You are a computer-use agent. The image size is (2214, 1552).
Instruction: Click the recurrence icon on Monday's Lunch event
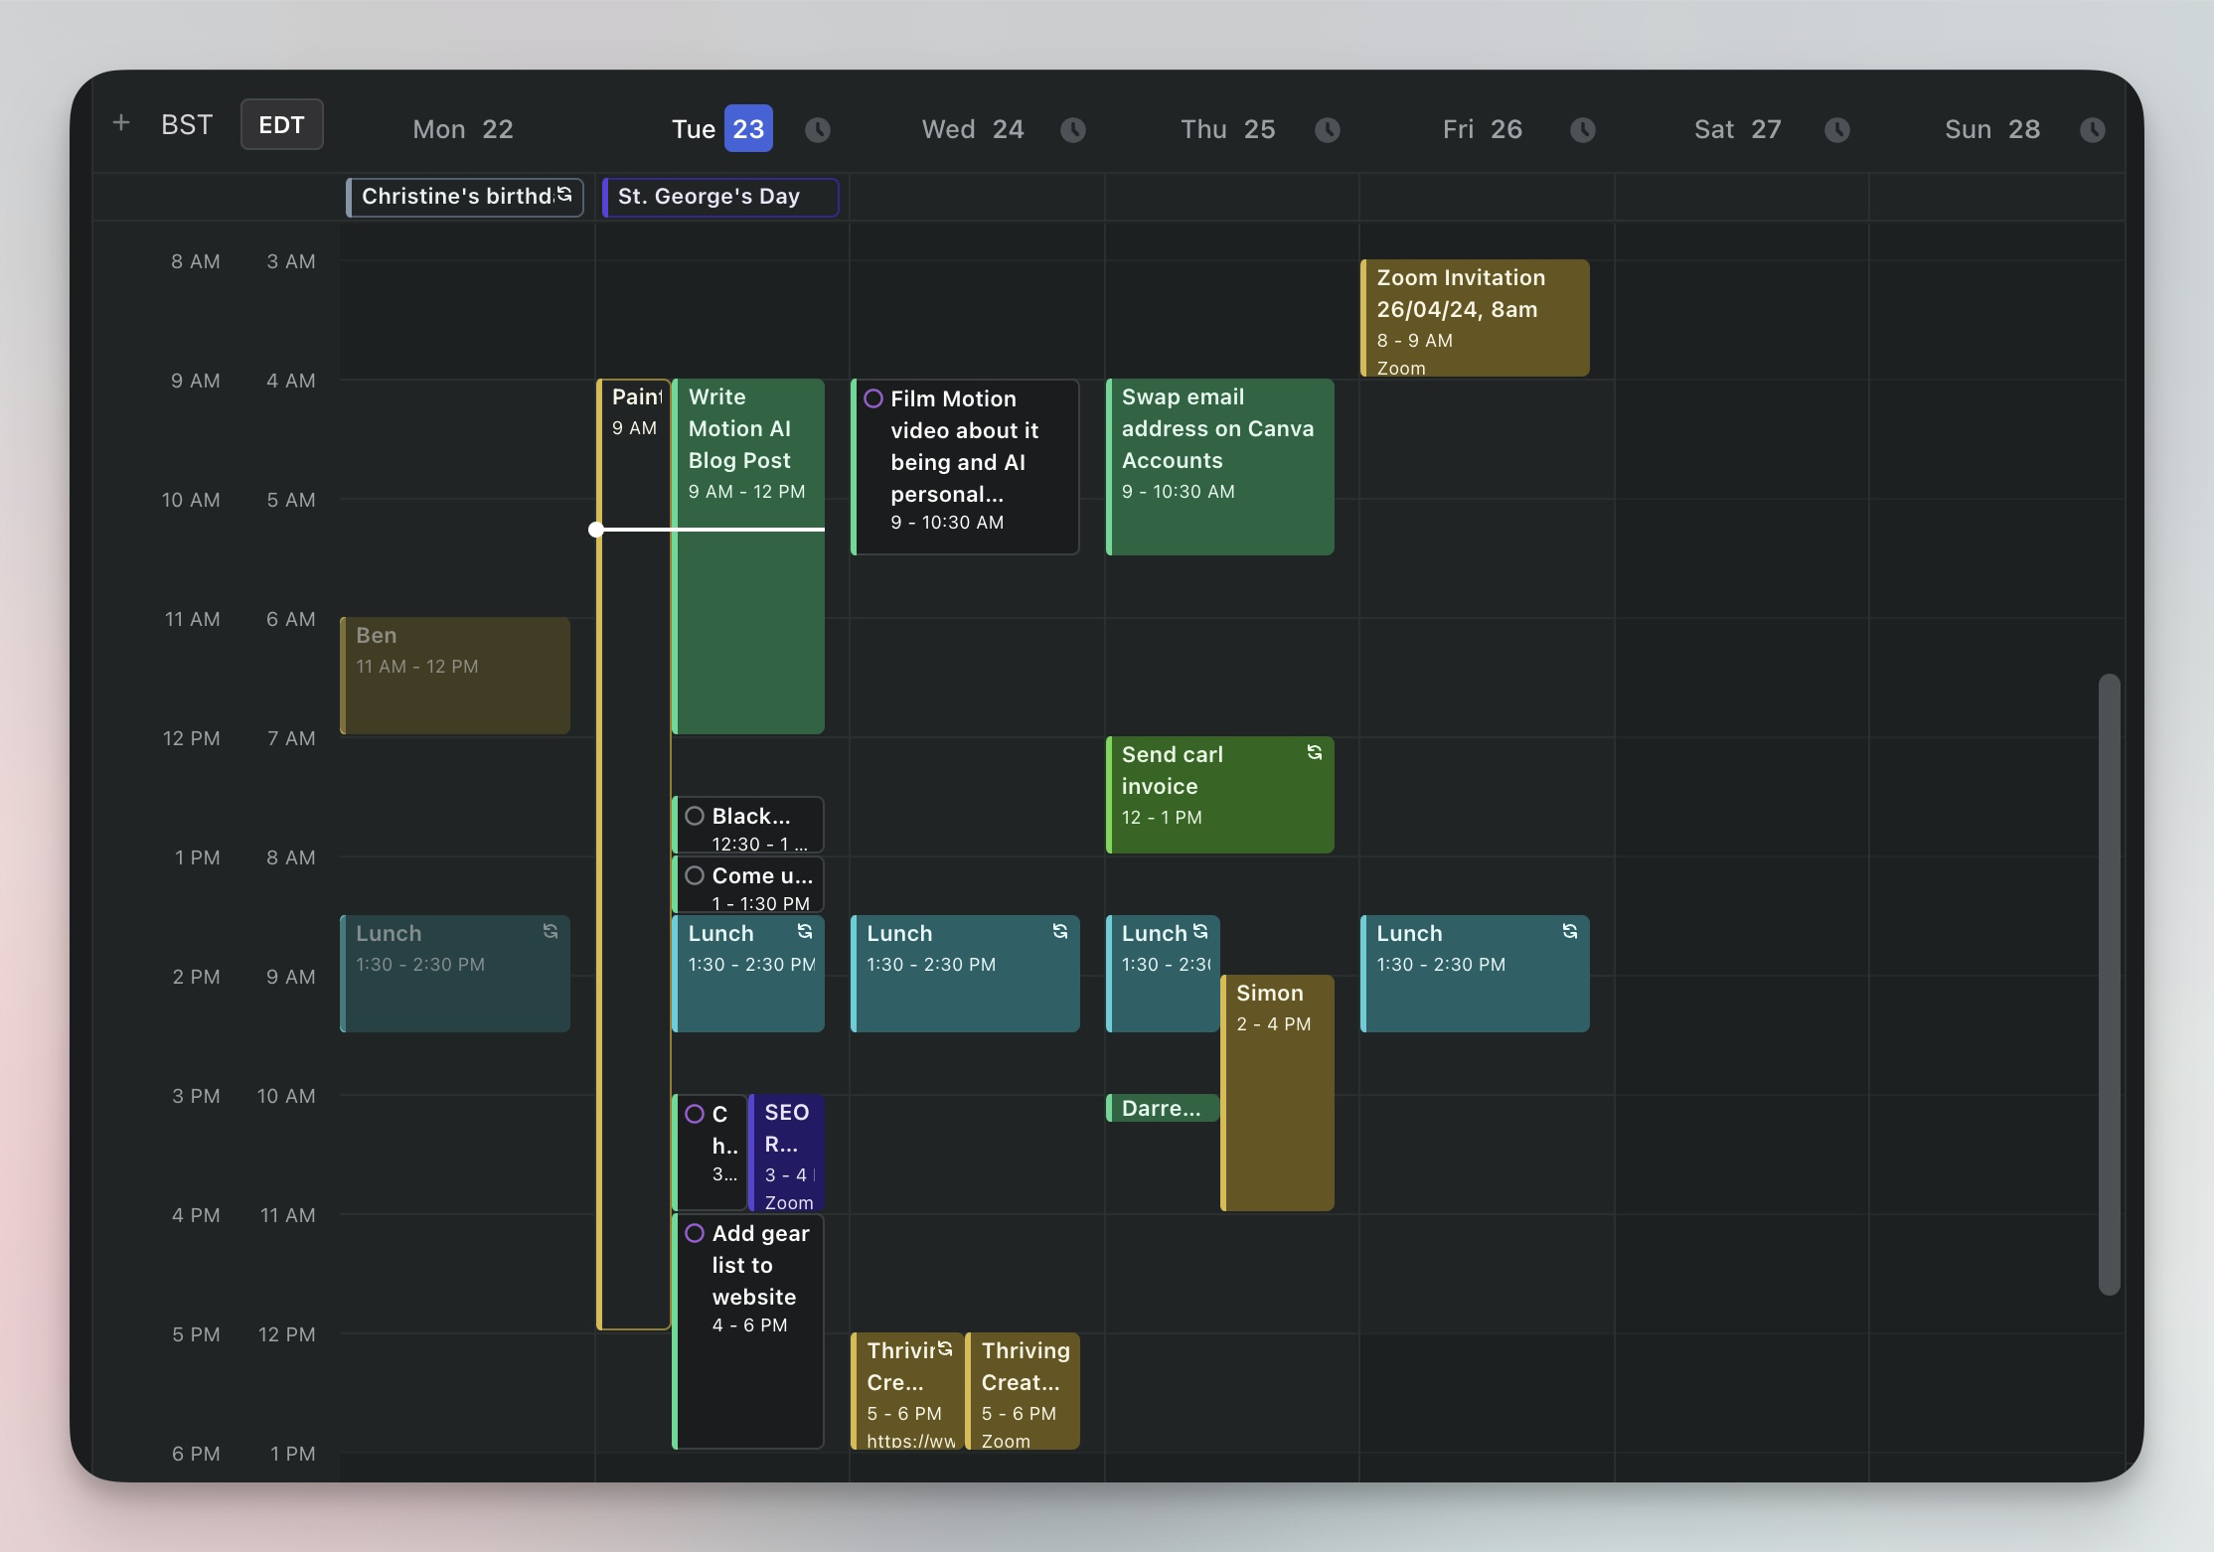[x=551, y=932]
